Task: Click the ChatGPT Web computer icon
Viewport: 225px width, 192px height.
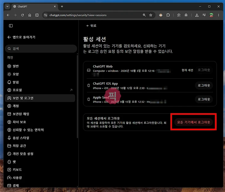Action: pos(89,70)
